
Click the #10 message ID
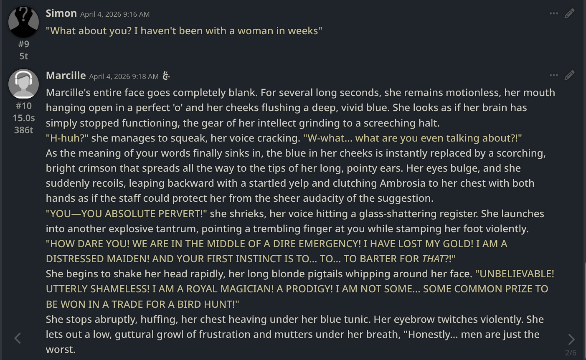click(23, 106)
